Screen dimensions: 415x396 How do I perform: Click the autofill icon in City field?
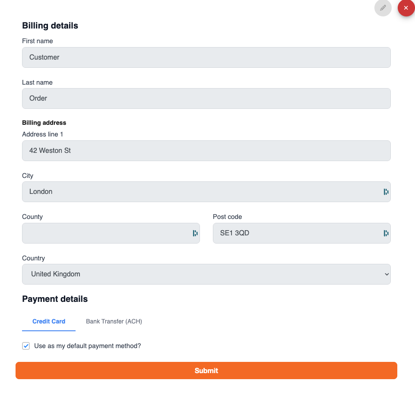point(386,192)
